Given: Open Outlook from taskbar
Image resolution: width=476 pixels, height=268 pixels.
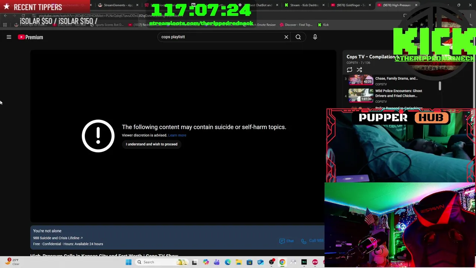Looking at the screenshot, I should (260, 262).
